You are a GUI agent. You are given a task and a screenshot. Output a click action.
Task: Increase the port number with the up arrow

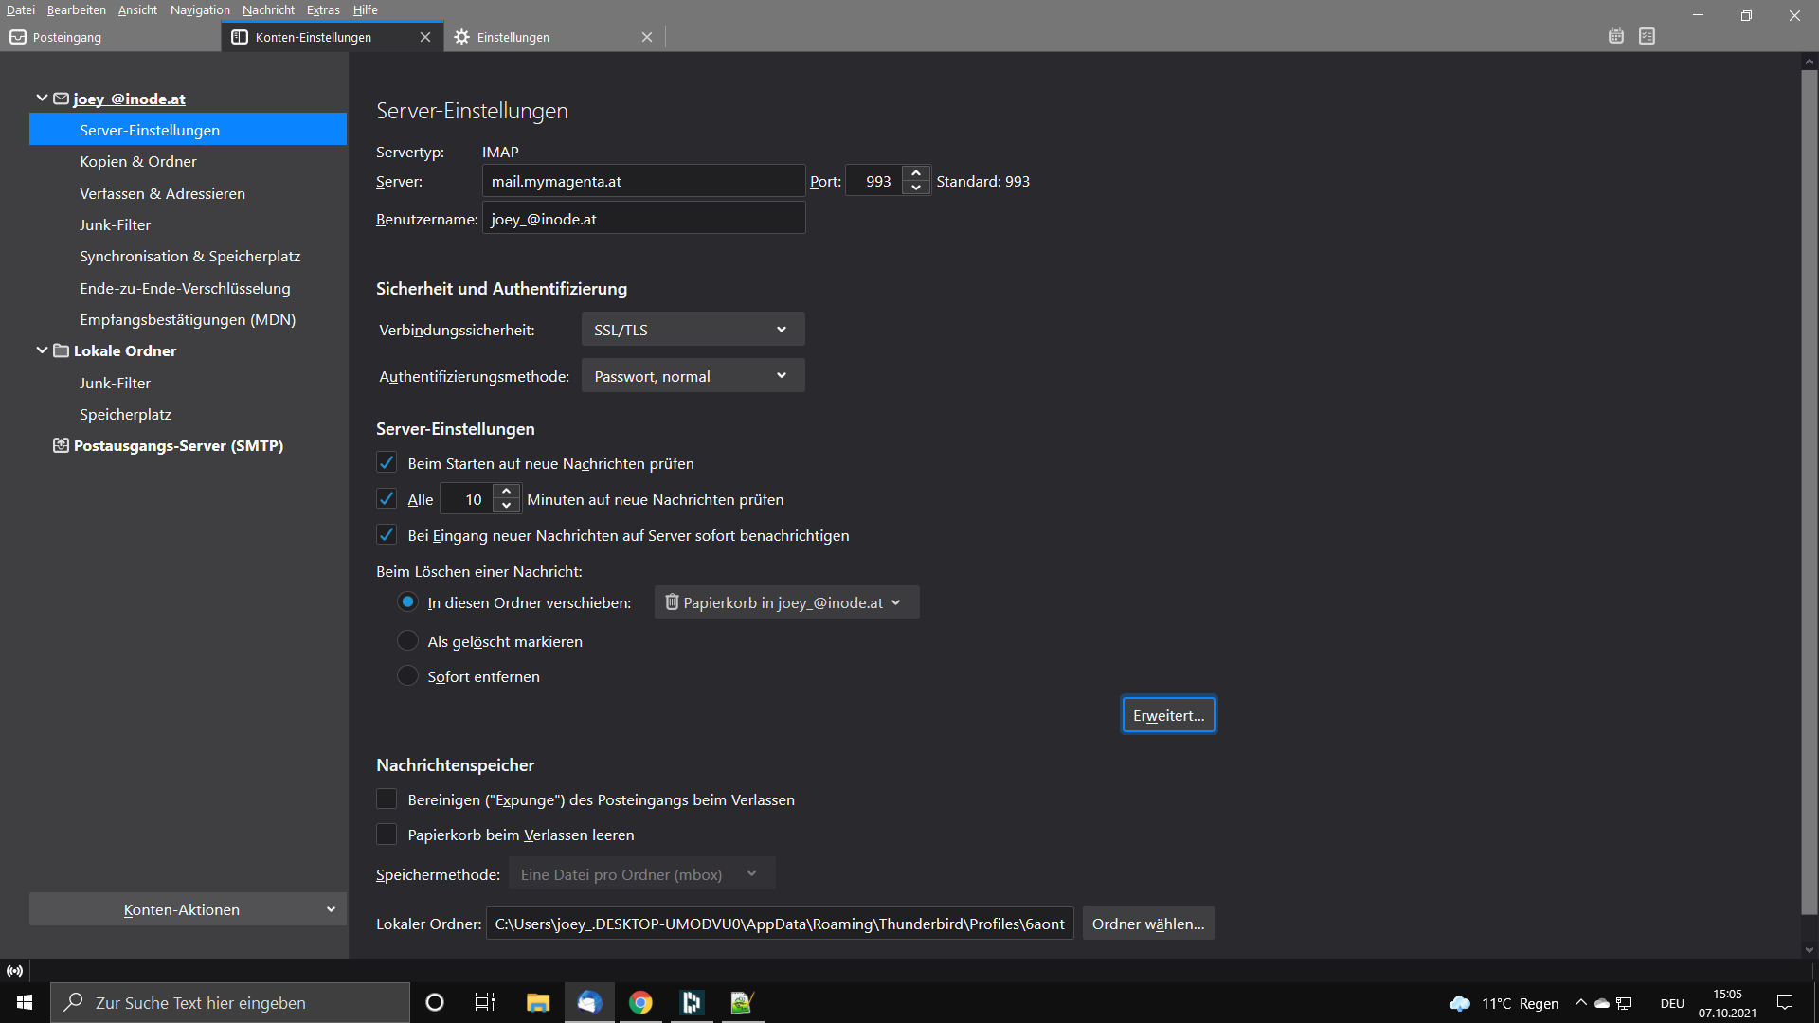tap(916, 173)
